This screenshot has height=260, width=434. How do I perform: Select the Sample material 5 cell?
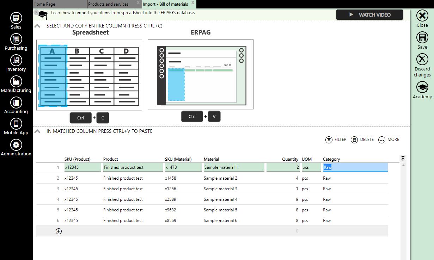221,210
